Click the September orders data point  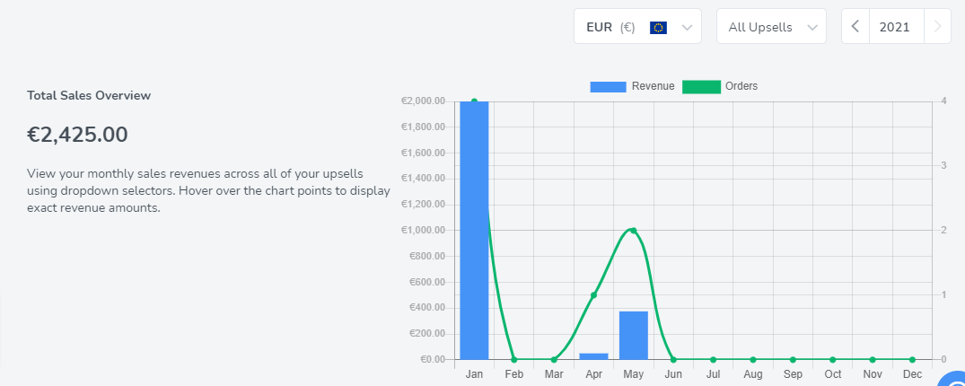pyautogui.click(x=793, y=360)
